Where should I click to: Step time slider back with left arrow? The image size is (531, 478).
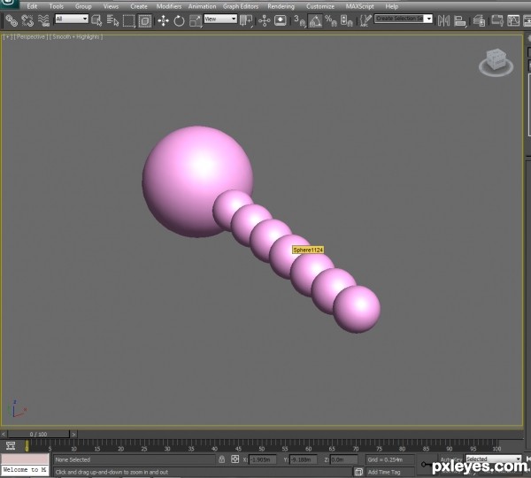click(x=4, y=434)
